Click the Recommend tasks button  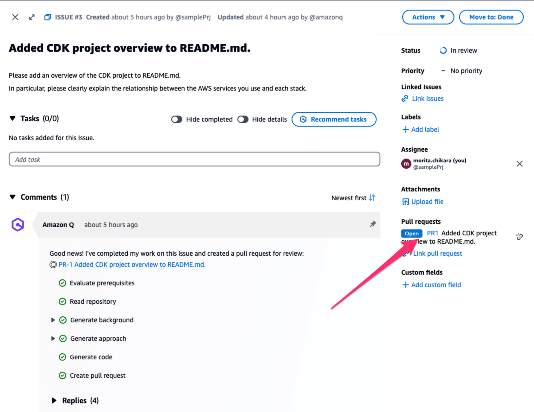(334, 119)
